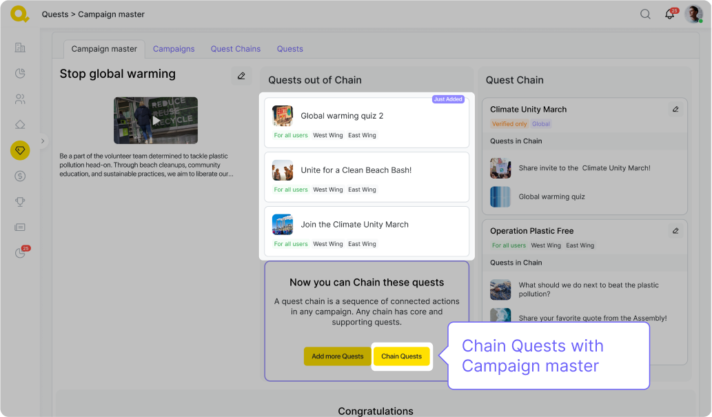Click edit pencil for Climate Unity March chain
Image resolution: width=712 pixels, height=417 pixels.
(x=675, y=109)
